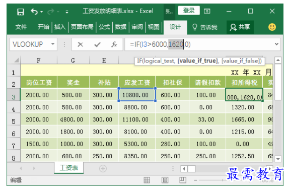Open Insert Function fx dialog
This screenshot has height=190, width=288.
pyautogui.click(x=114, y=44)
